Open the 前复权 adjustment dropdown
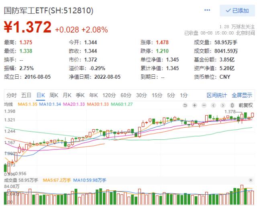 [x=246, y=105]
